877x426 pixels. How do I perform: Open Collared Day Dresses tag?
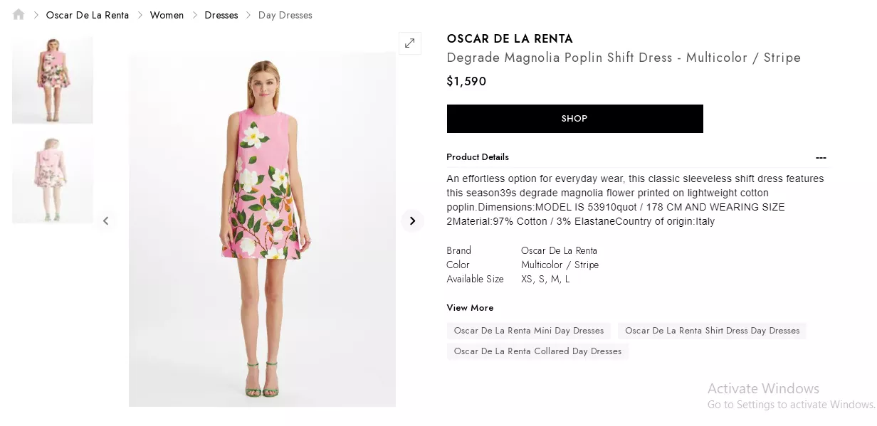(x=537, y=351)
